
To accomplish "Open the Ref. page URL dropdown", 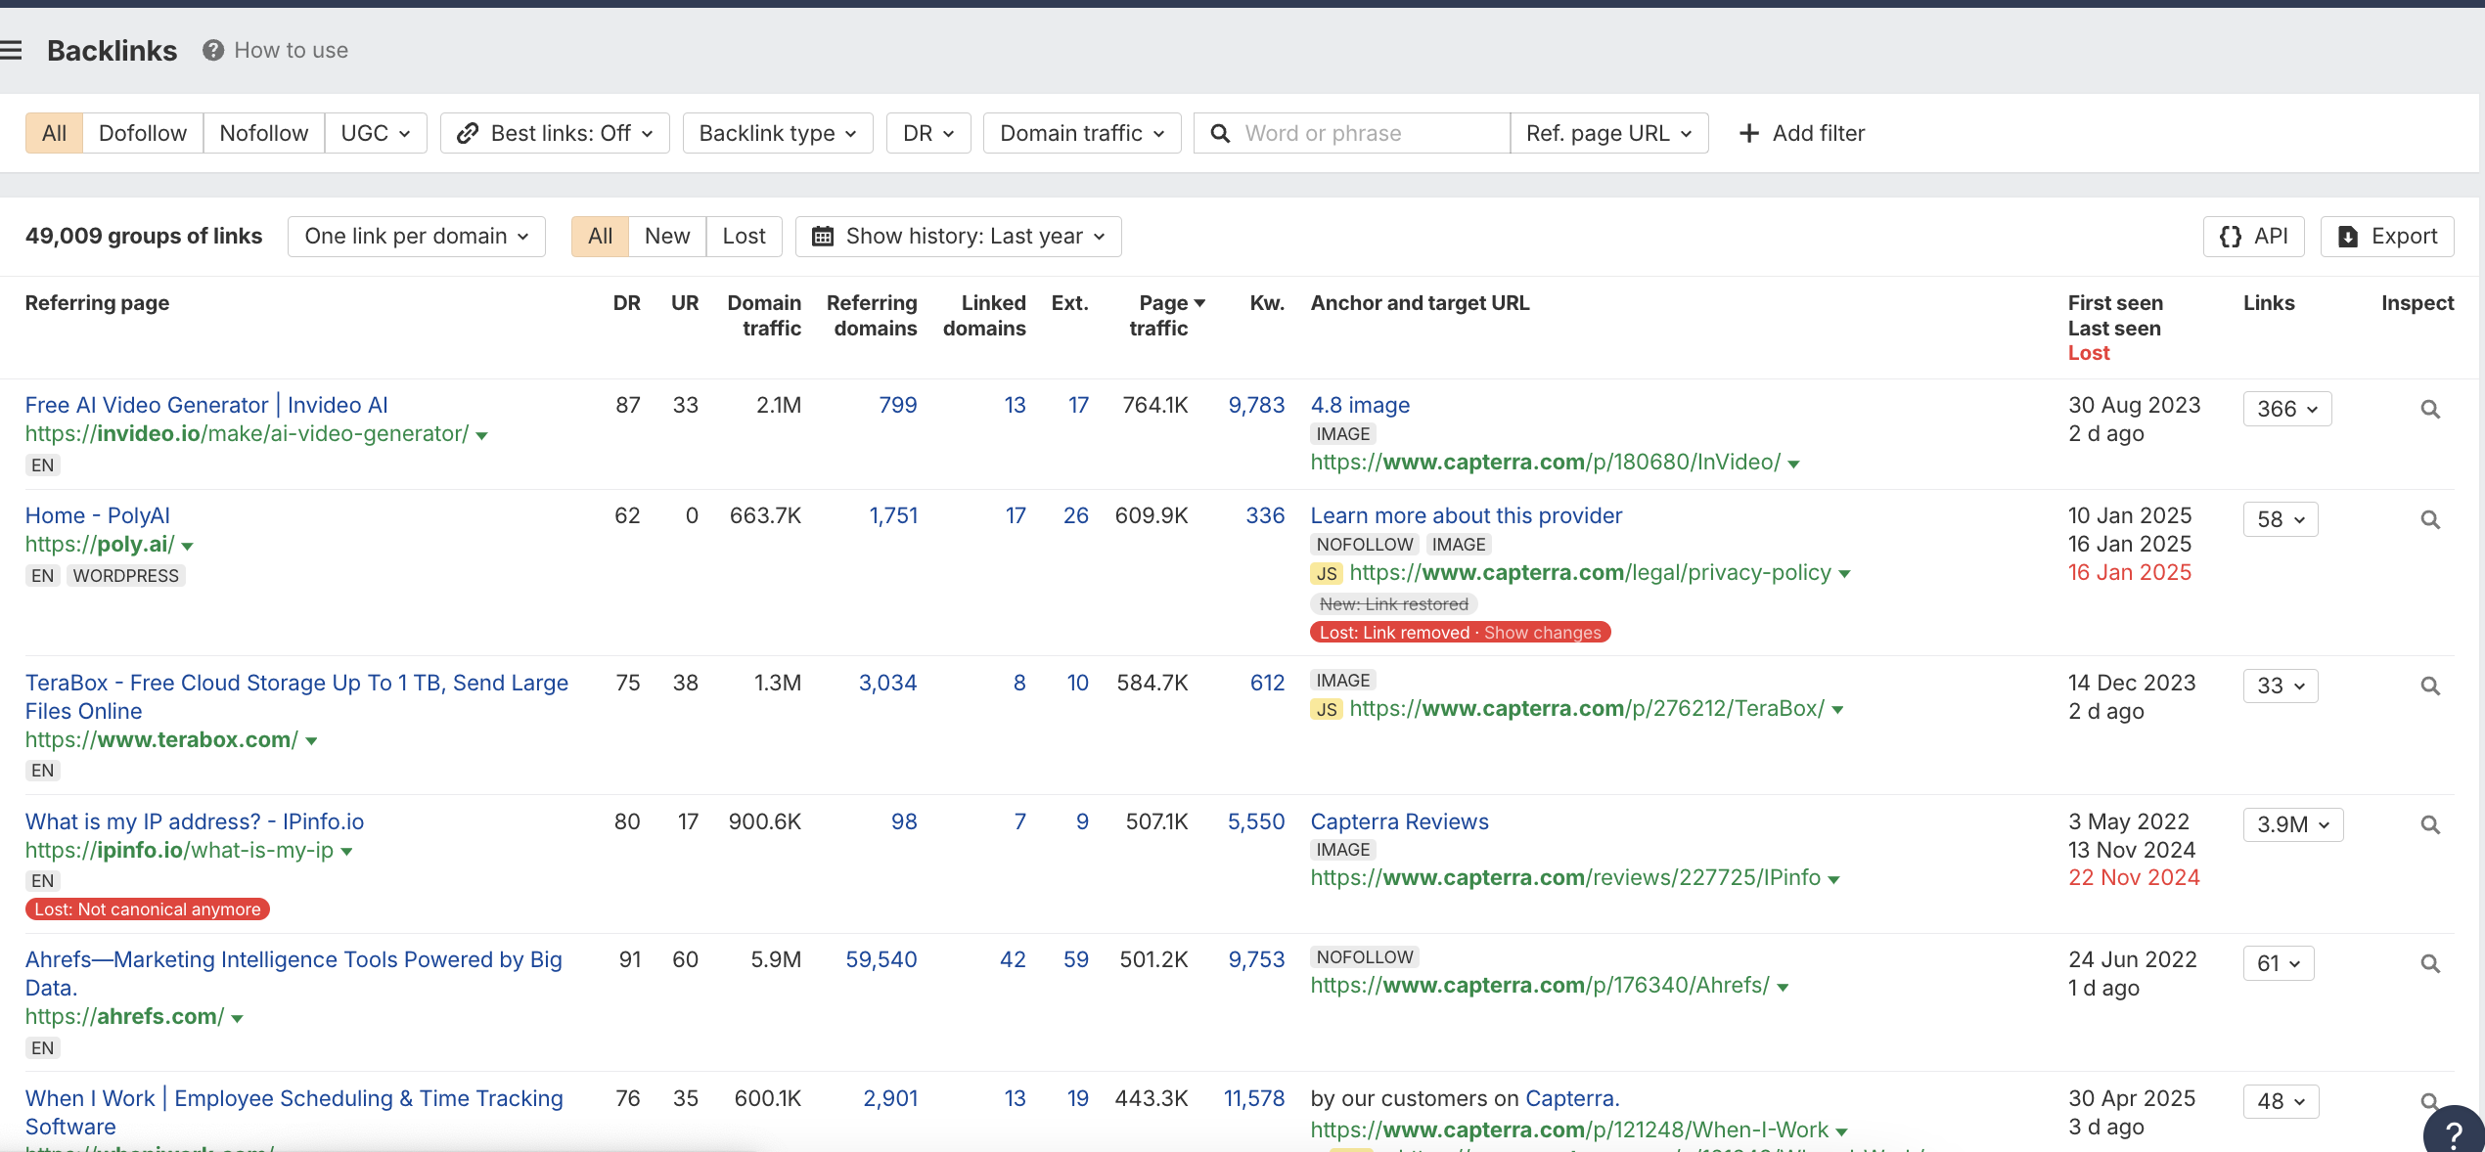I will [1609, 133].
